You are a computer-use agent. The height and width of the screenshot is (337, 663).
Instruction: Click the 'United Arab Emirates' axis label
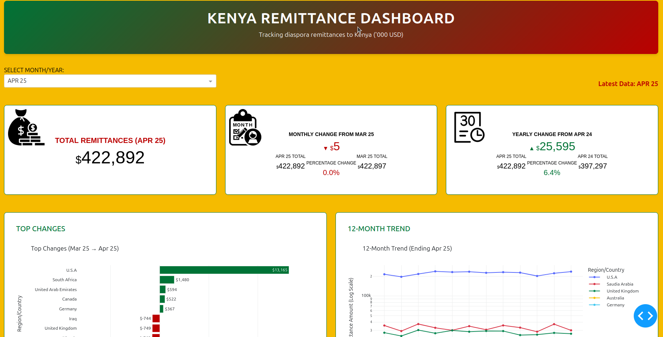(x=56, y=290)
